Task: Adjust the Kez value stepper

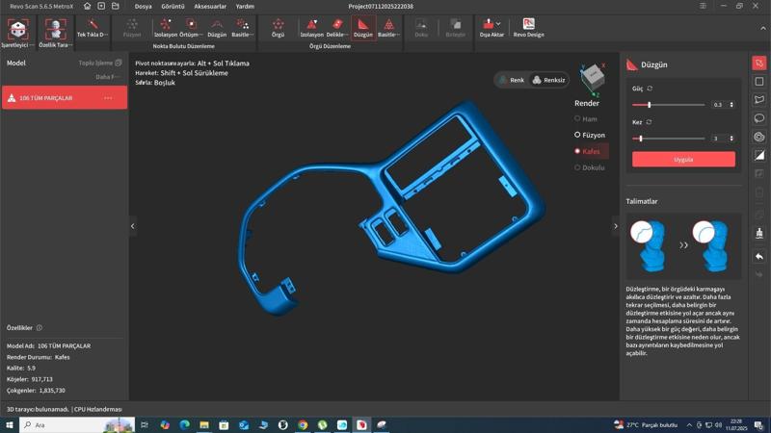Action: click(731, 139)
